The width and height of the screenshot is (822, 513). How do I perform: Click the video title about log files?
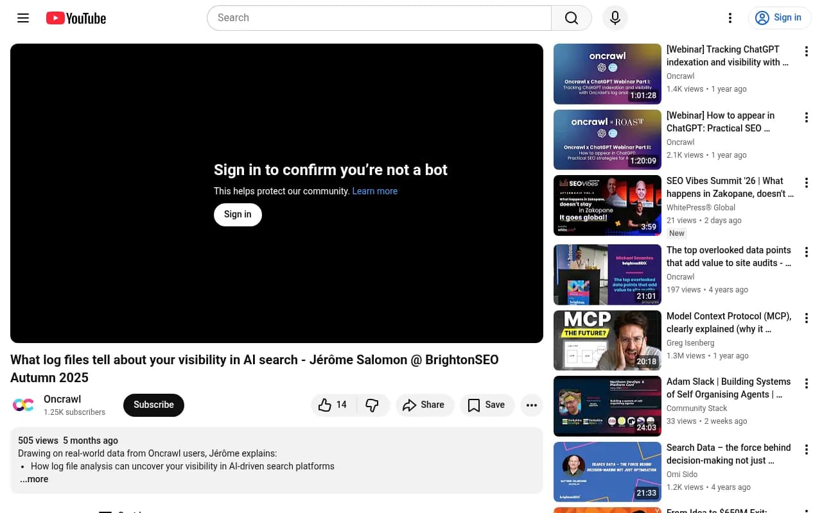pyautogui.click(x=254, y=369)
